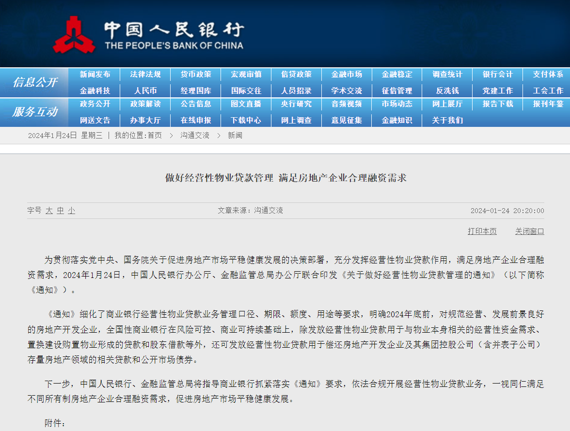The height and width of the screenshot is (431, 570).
Task: Click the 信息公开 category header
Action: pyautogui.click(x=35, y=82)
